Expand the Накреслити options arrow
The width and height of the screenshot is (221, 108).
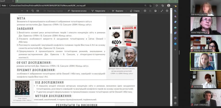pos(108,11)
